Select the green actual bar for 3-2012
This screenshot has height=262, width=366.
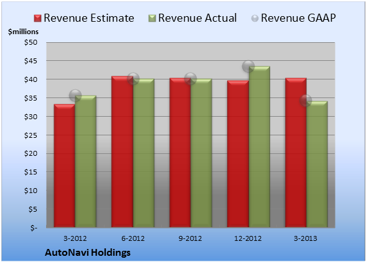pyautogui.click(x=85, y=161)
